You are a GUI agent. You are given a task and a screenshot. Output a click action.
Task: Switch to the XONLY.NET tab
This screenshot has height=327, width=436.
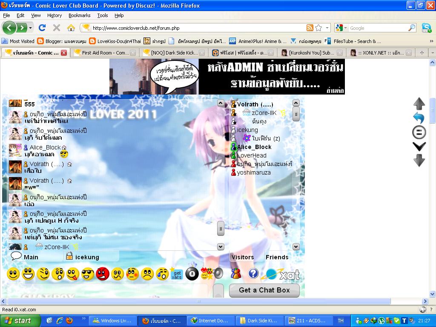pyautogui.click(x=381, y=52)
